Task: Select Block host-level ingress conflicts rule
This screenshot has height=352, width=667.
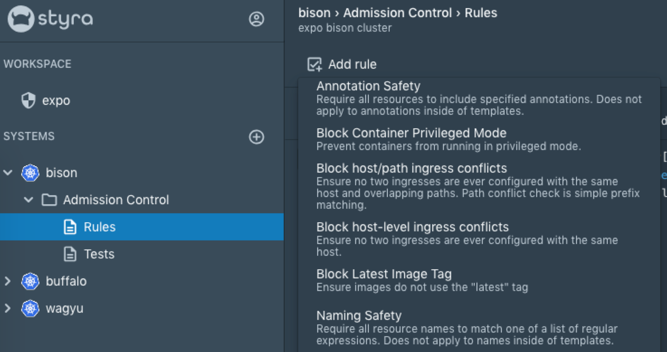Action: (x=412, y=227)
